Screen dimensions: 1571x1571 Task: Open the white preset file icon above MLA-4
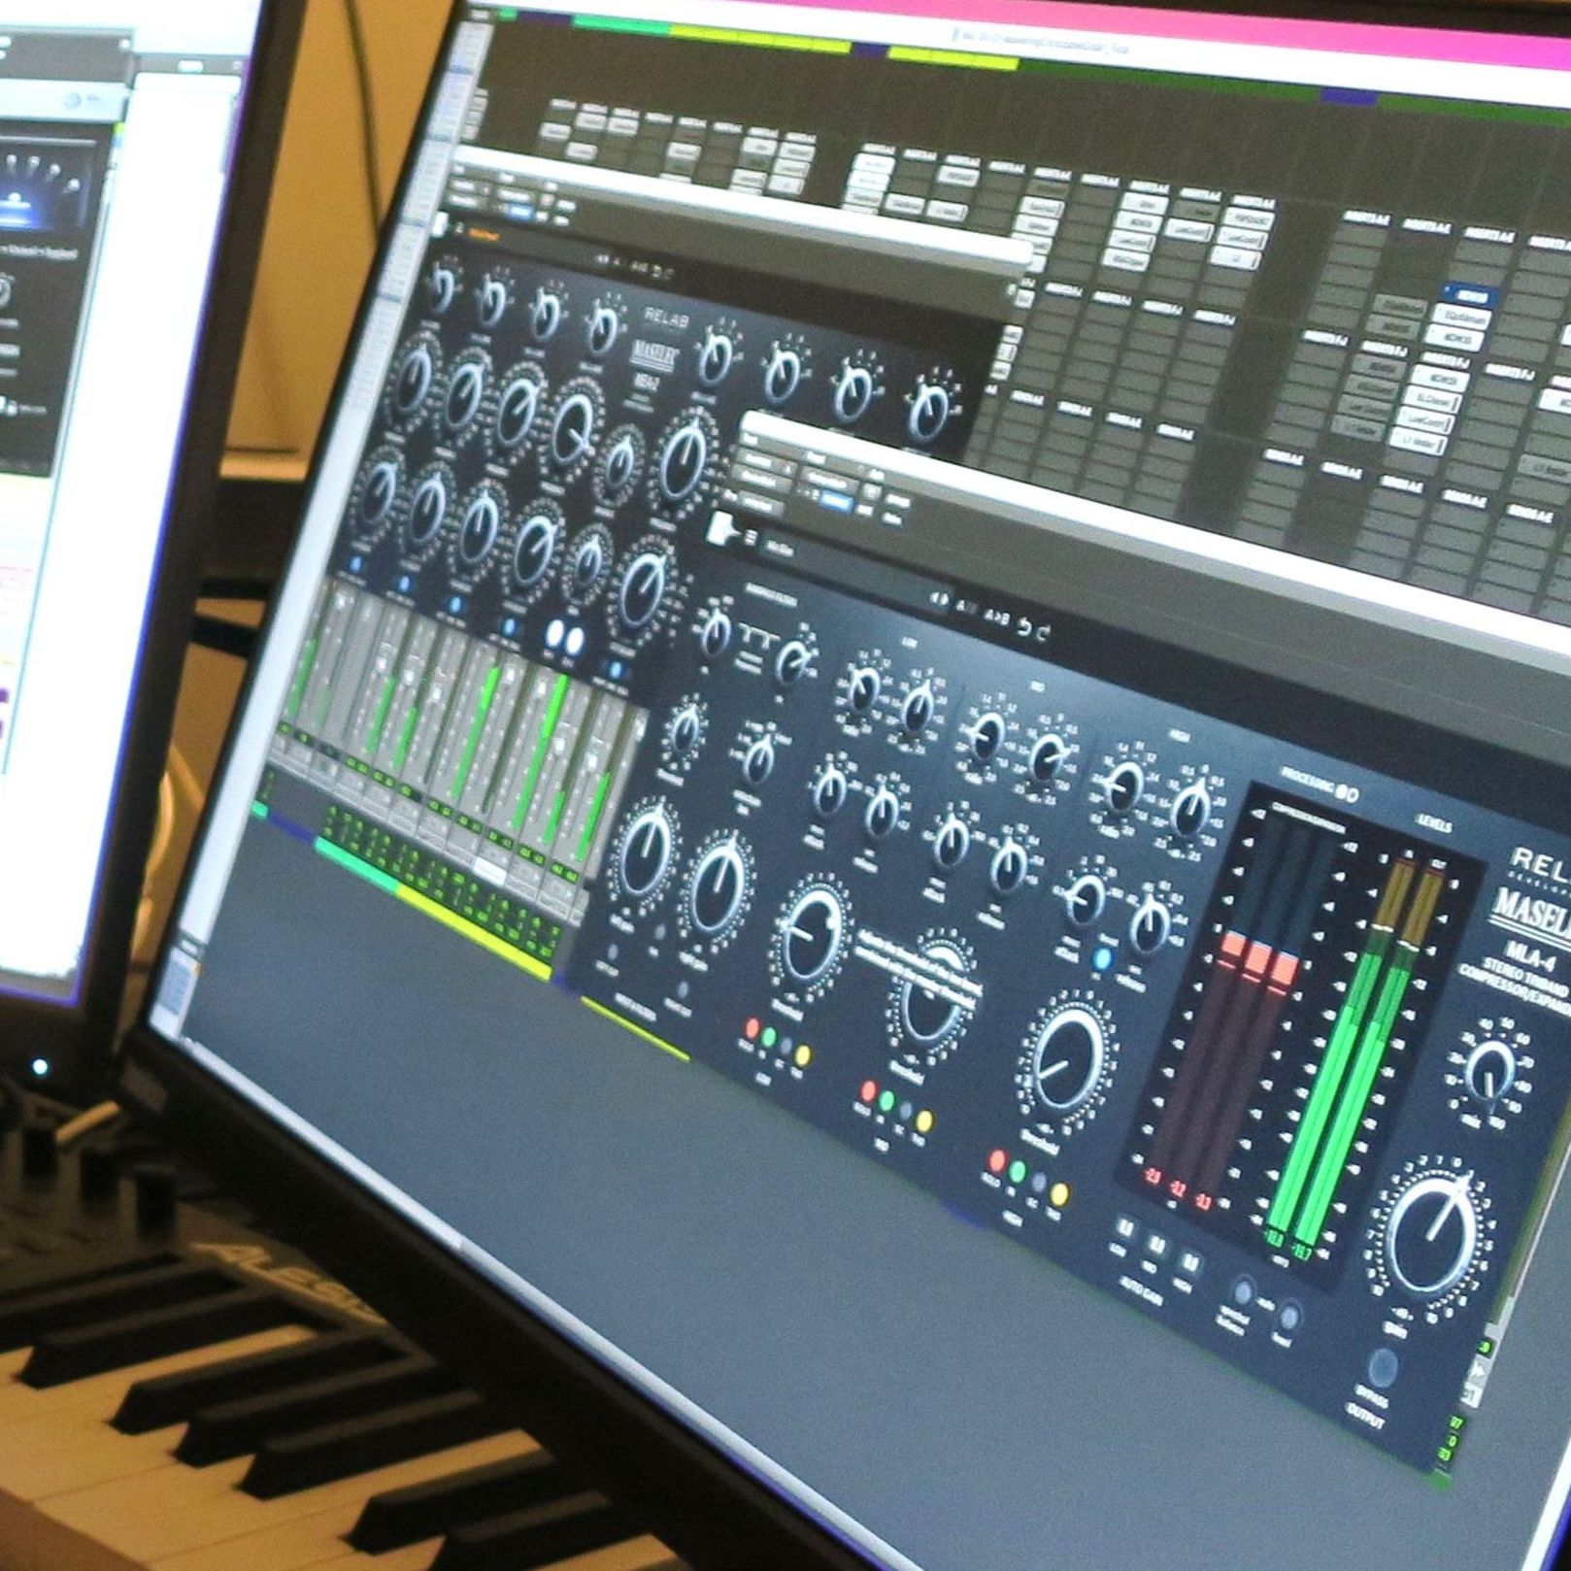[720, 529]
